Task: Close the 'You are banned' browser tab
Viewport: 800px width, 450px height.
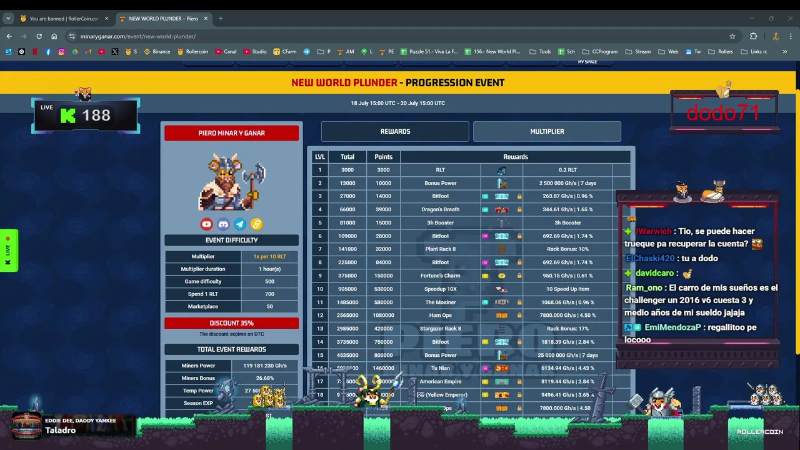Action: 106,19
